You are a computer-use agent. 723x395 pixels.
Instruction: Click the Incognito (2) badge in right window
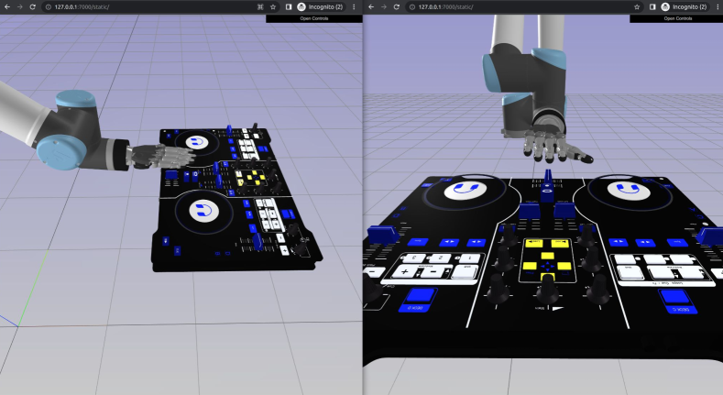(x=685, y=7)
